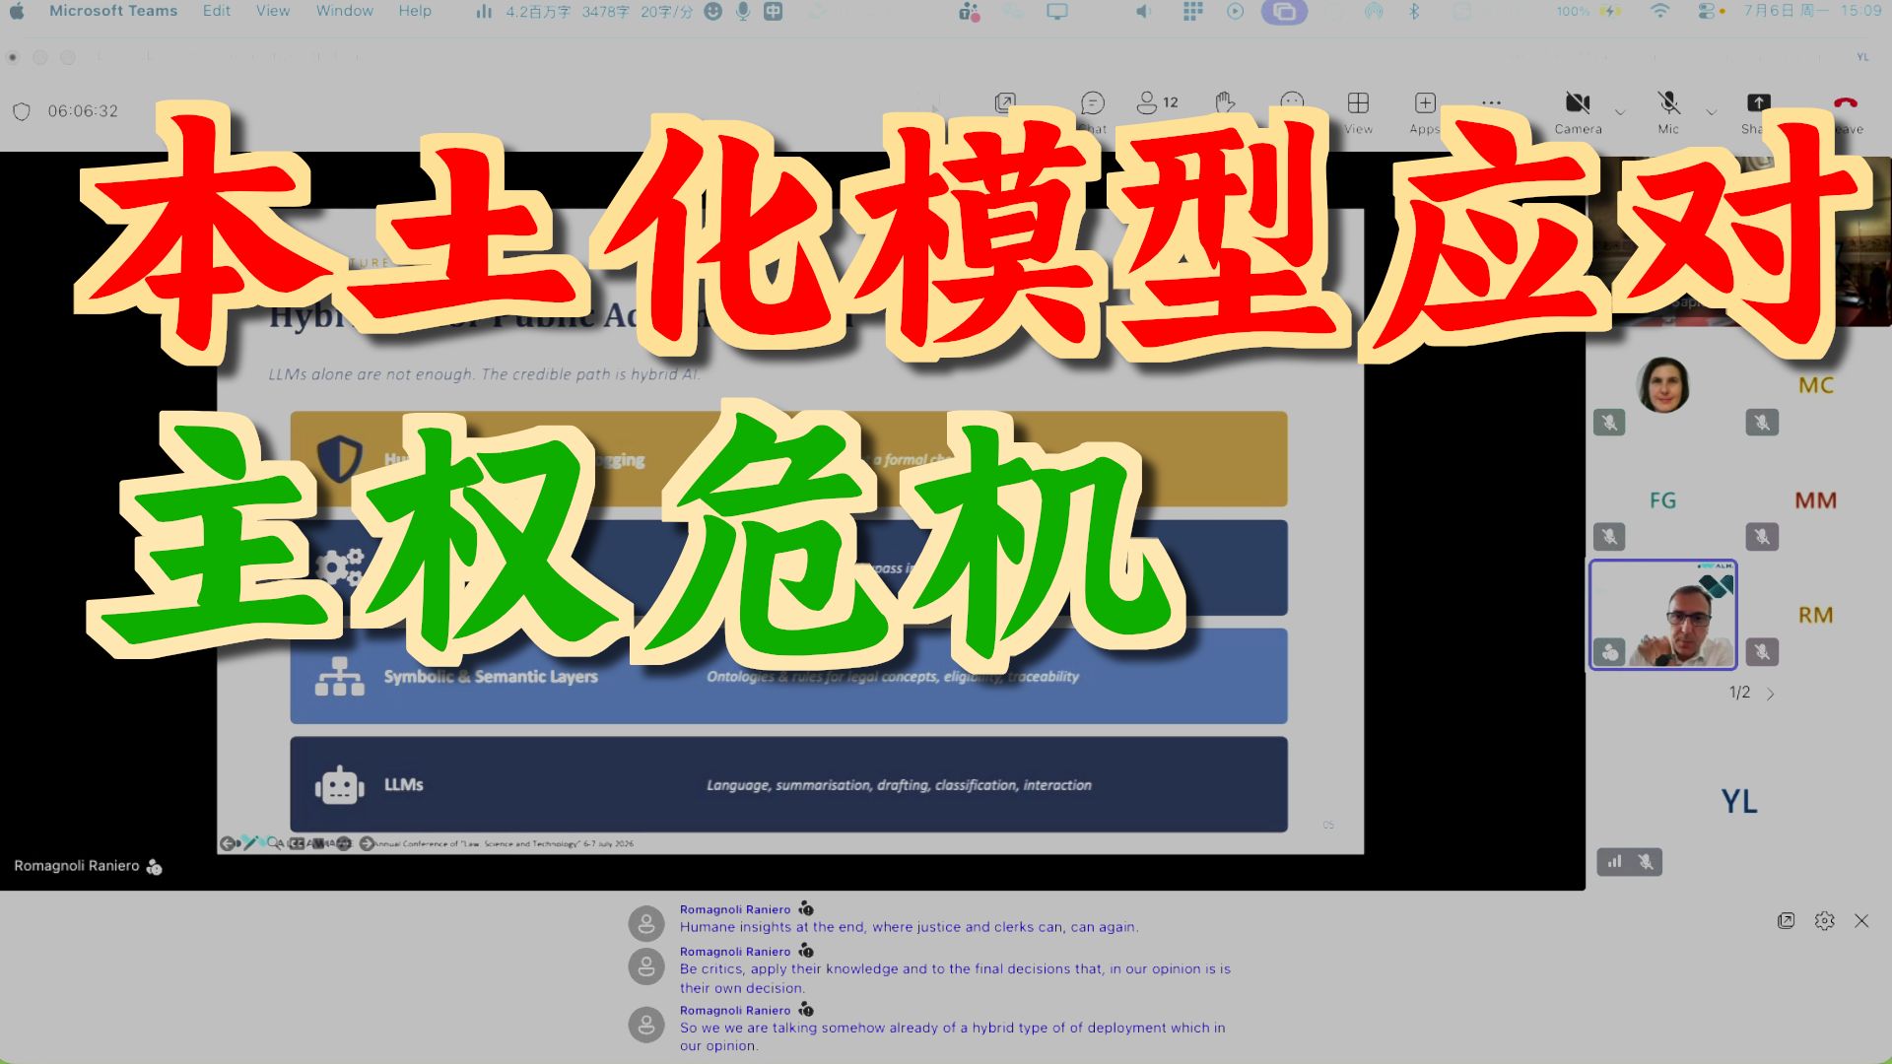This screenshot has height=1064, width=1892.
Task: Click the woman's profile photo avatar
Action: tap(1663, 385)
